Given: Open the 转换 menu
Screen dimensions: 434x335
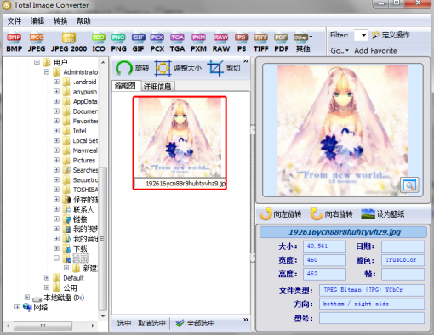Looking at the screenshot, I should [x=60, y=20].
